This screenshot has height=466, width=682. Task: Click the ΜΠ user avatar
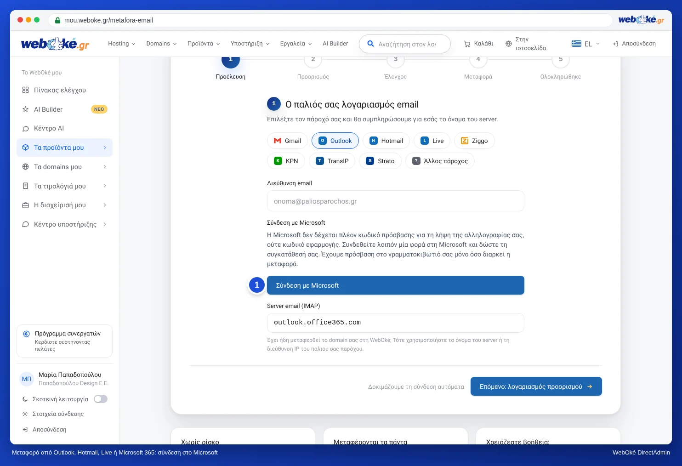point(27,379)
